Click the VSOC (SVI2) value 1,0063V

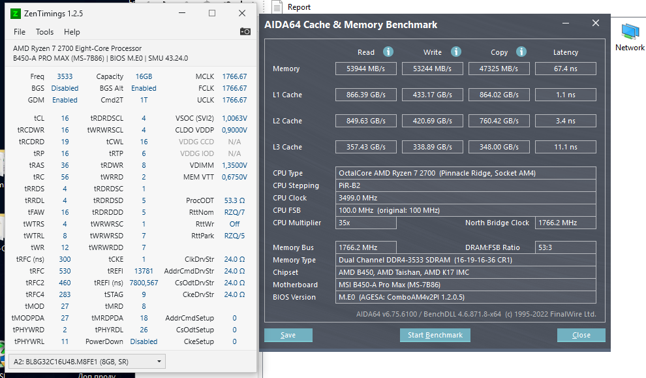click(234, 118)
